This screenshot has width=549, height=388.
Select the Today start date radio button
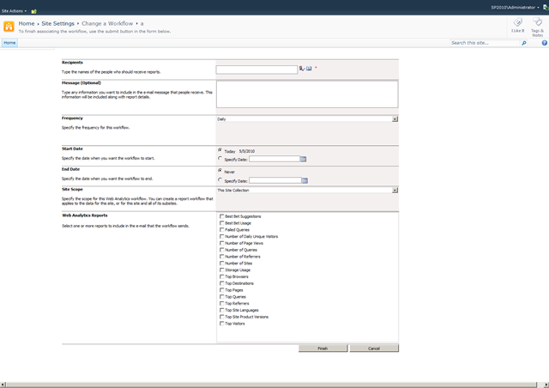coord(220,150)
